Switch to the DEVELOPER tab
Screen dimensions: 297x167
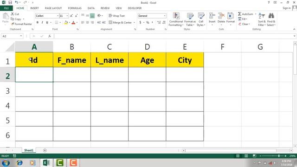pyautogui.click(x=135, y=8)
